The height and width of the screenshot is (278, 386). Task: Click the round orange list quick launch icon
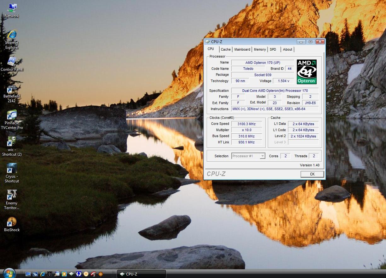click(86, 274)
